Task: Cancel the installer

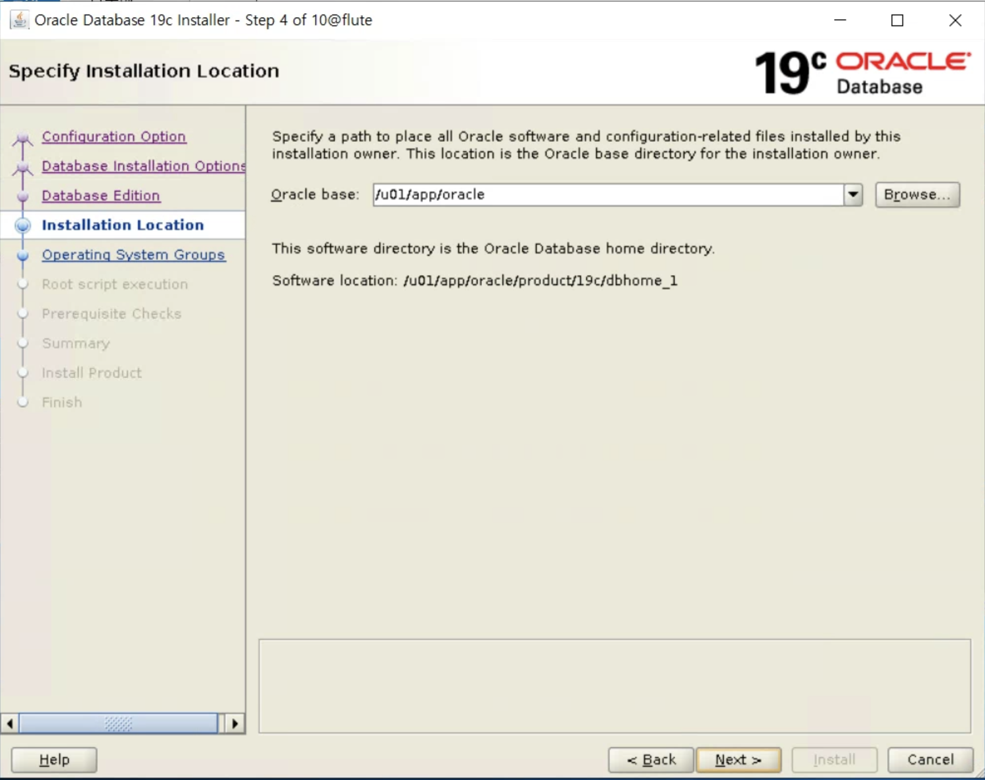Action: [930, 760]
